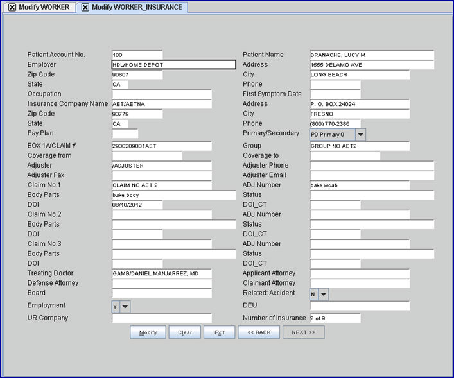Click the patient Address field 1555 DELAMO AVE
Viewport: 454px width, 378px height.
coord(372,65)
